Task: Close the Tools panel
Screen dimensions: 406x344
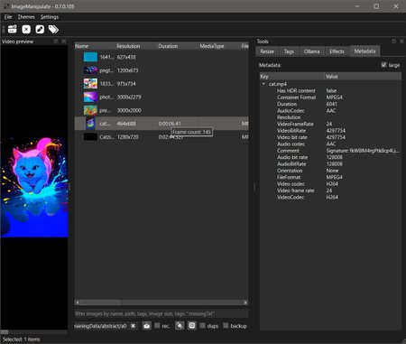Action: (401, 42)
